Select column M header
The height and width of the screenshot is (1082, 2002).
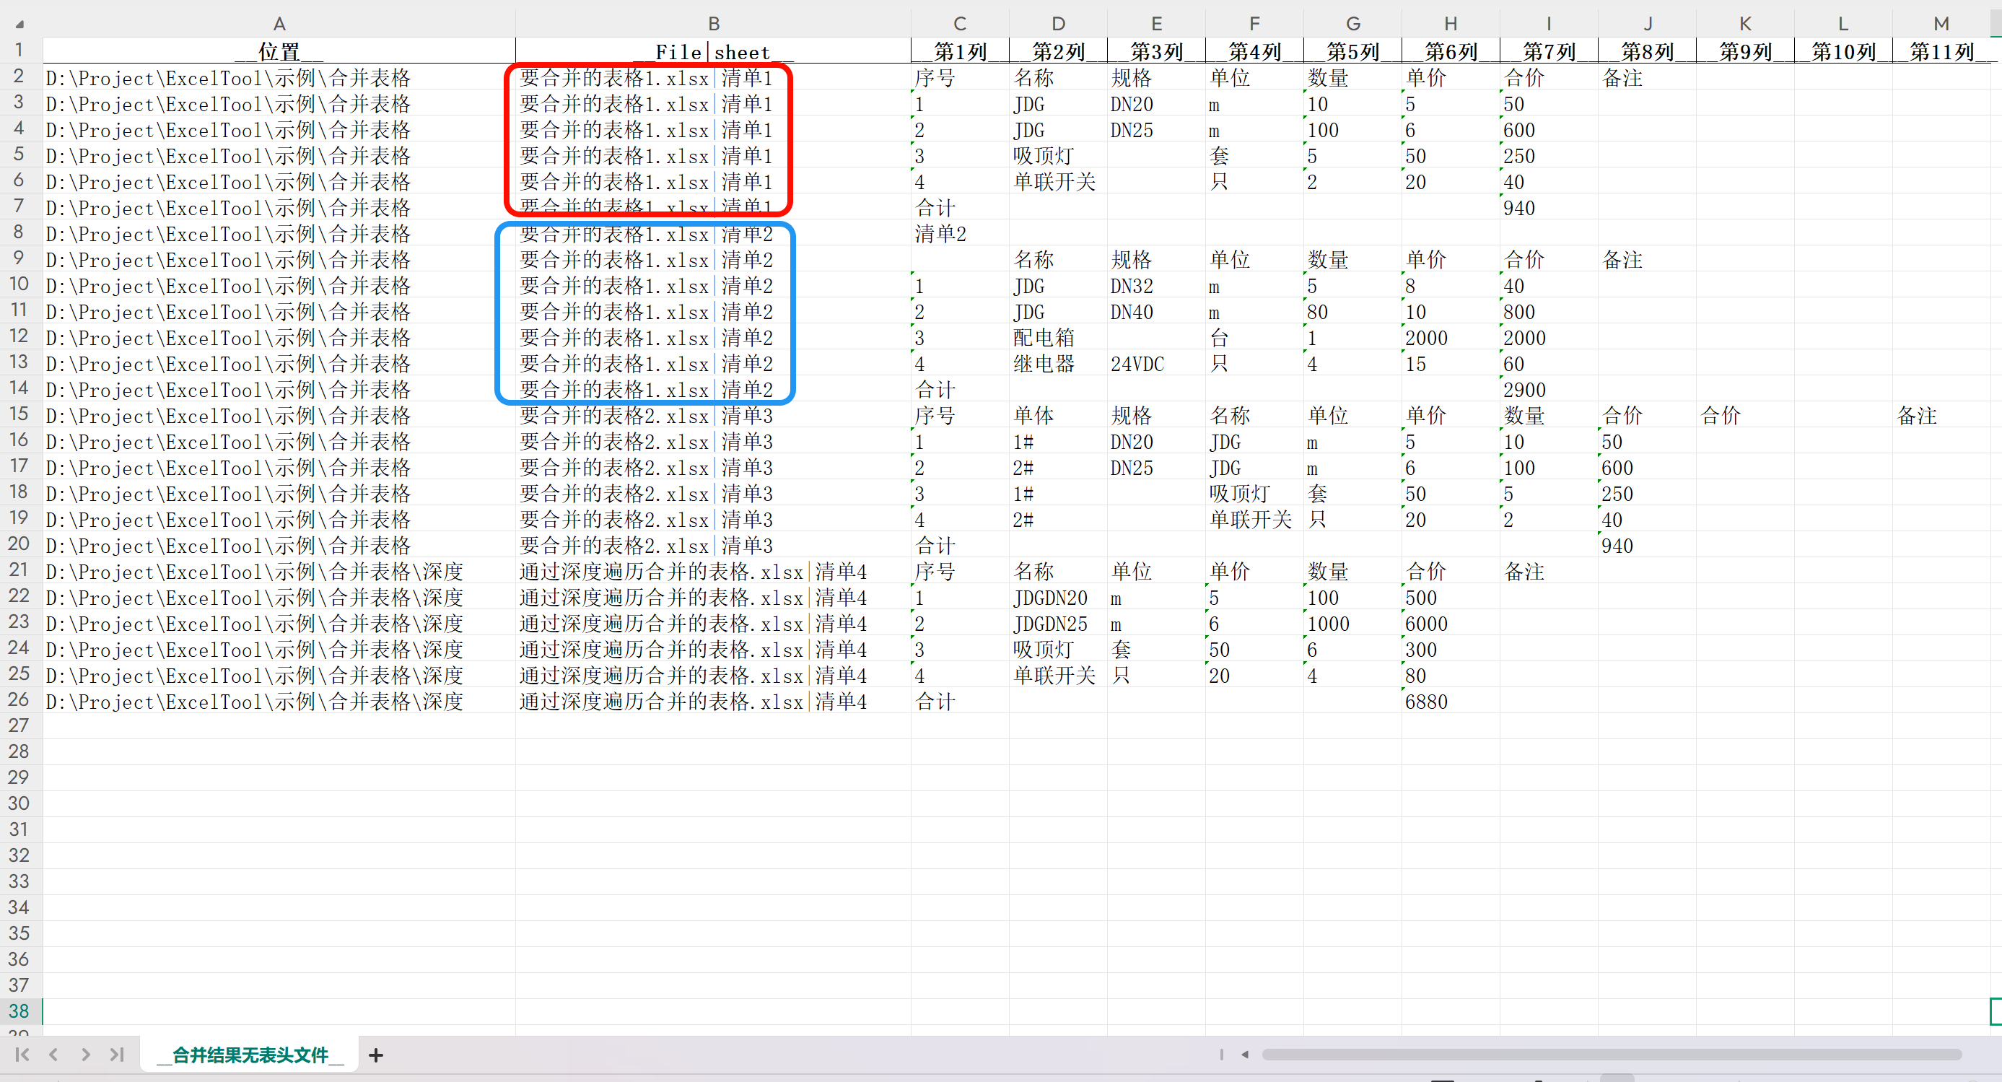tap(1941, 23)
